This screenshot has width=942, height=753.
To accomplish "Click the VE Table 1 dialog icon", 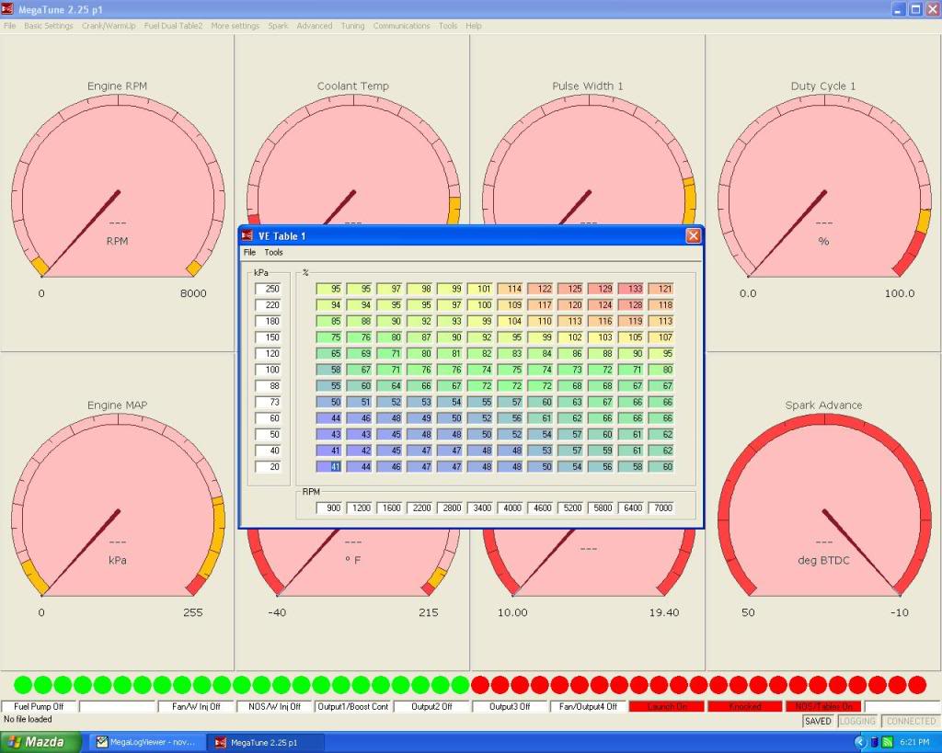I will pyautogui.click(x=247, y=235).
